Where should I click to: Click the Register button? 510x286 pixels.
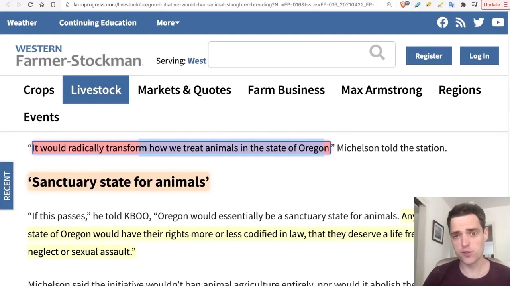[429, 56]
